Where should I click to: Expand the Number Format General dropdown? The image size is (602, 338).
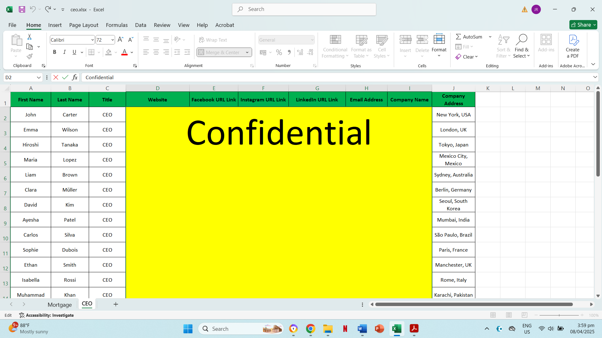click(x=312, y=40)
